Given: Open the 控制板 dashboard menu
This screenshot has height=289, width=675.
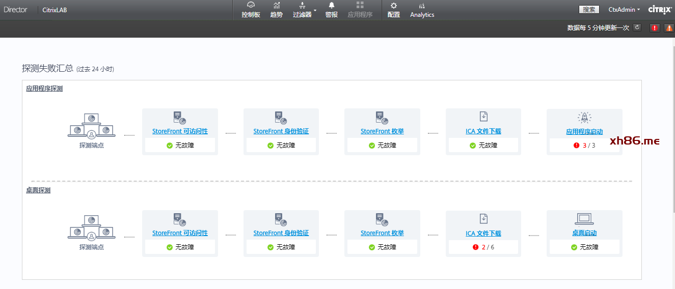Looking at the screenshot, I should [x=251, y=10].
